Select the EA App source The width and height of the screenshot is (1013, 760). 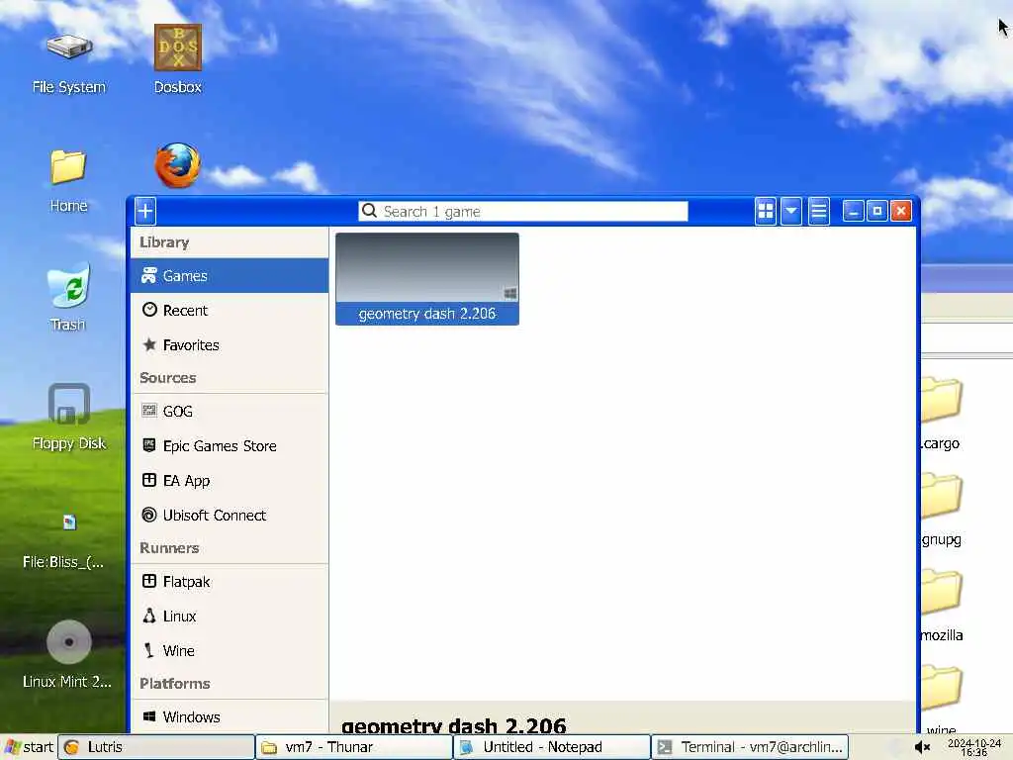pos(230,481)
